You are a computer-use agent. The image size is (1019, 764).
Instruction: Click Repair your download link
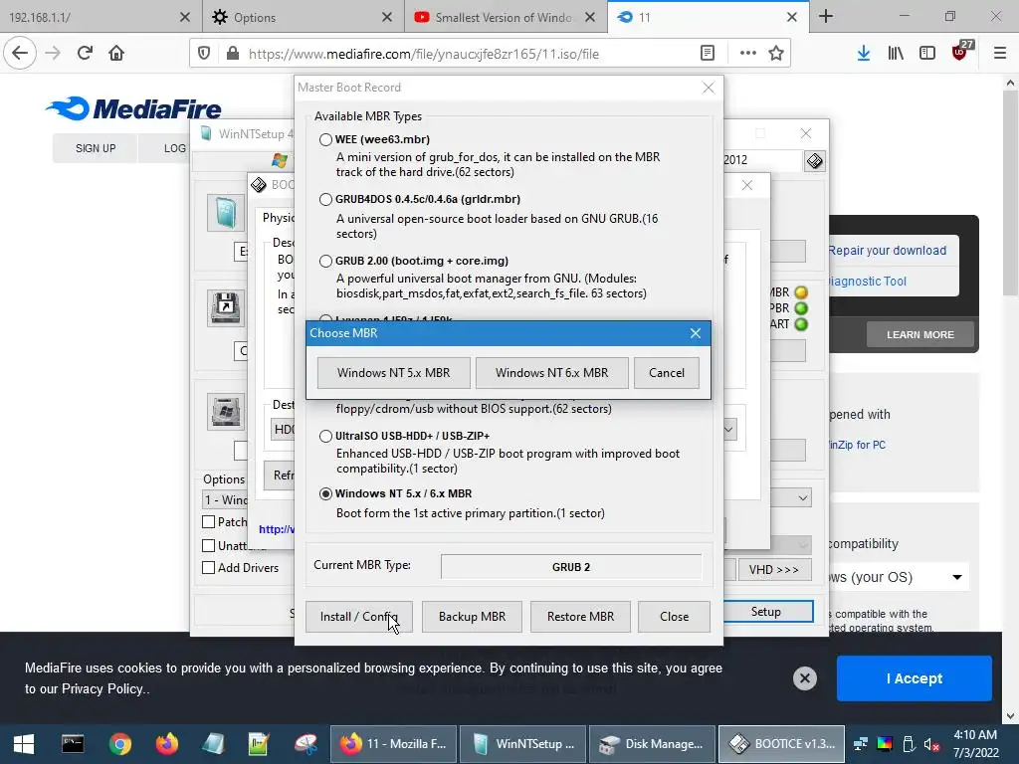887,251
